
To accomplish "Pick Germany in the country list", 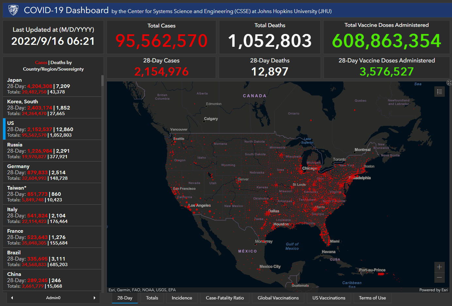I will pos(52,172).
